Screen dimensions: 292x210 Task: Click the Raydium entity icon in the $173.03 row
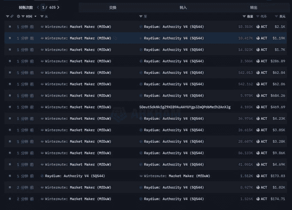(42, 176)
